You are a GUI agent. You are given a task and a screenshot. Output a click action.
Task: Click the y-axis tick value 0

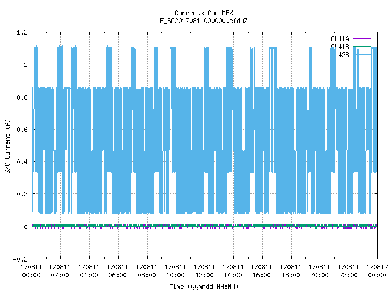click(x=26, y=227)
